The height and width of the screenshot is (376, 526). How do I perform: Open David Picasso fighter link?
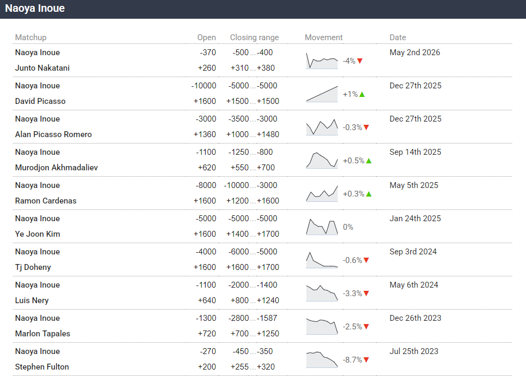coord(40,101)
